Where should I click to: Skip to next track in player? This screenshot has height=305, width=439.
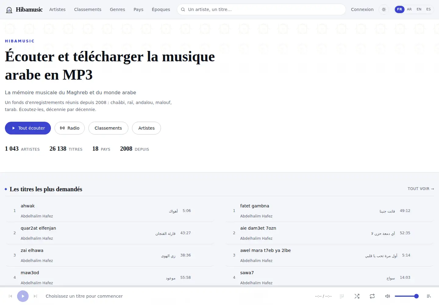[35, 296]
